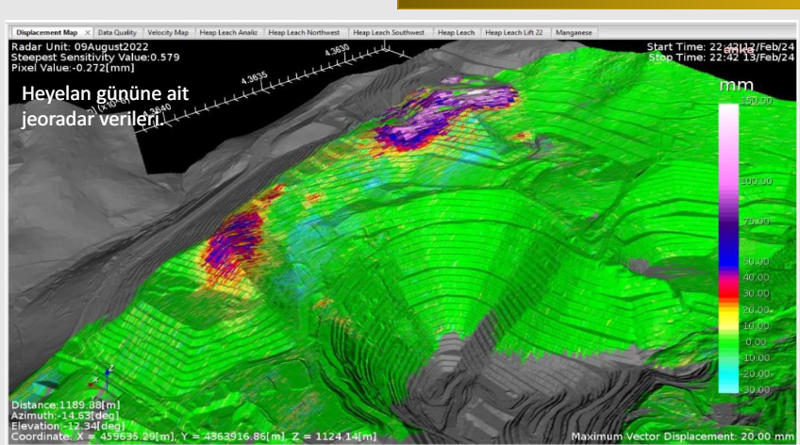
Task: Select the plain Heap Leach tab
Action: (x=457, y=33)
